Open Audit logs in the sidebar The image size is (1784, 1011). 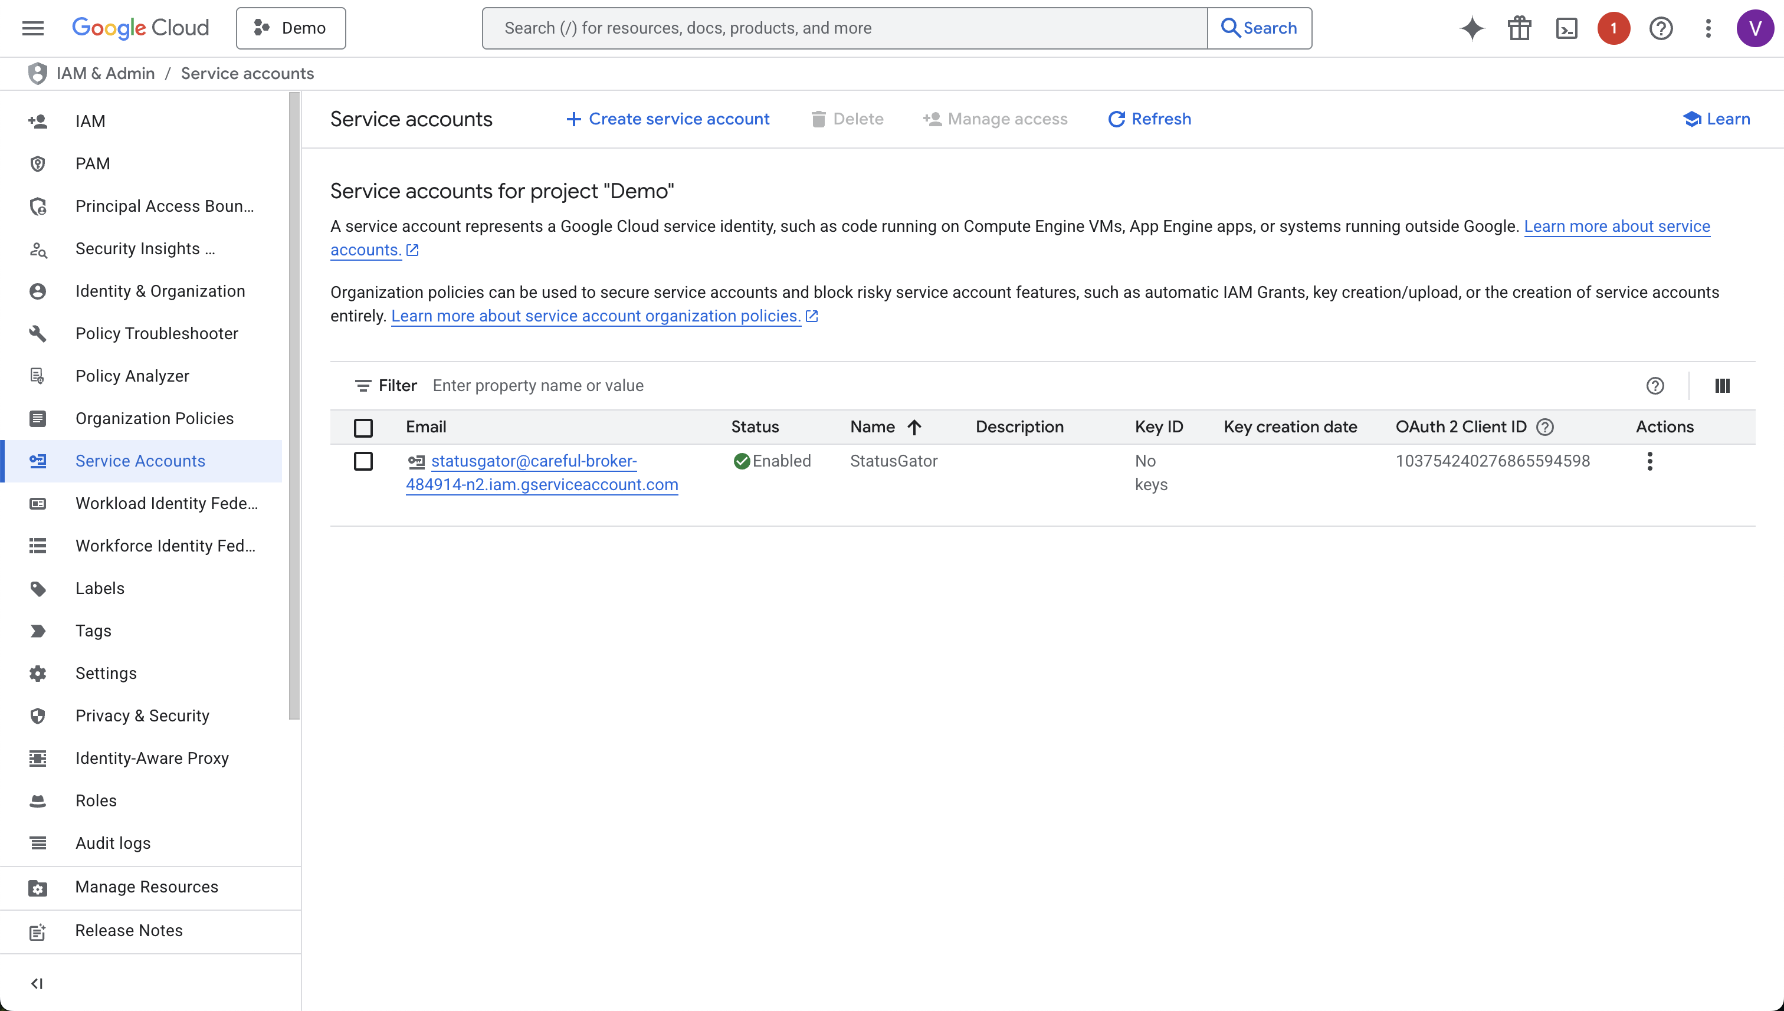[113, 842]
